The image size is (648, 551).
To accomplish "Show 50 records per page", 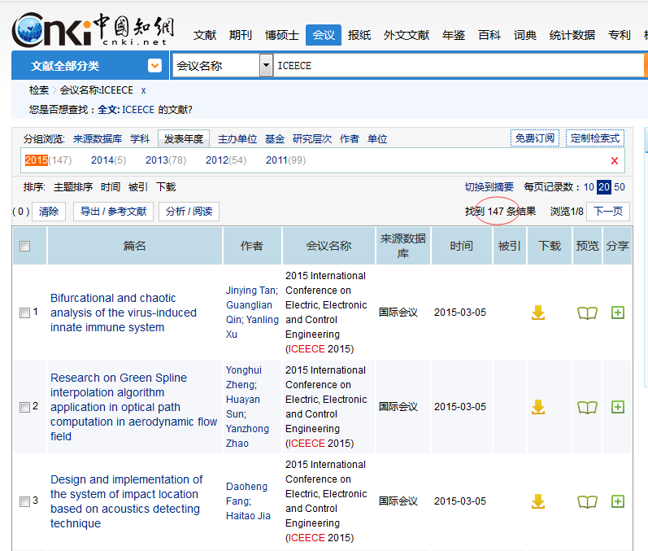I will pyautogui.click(x=619, y=187).
